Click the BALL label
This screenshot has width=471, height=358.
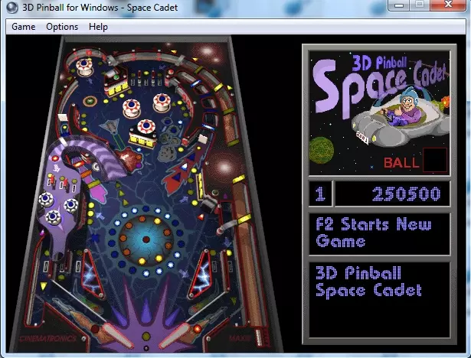point(401,163)
